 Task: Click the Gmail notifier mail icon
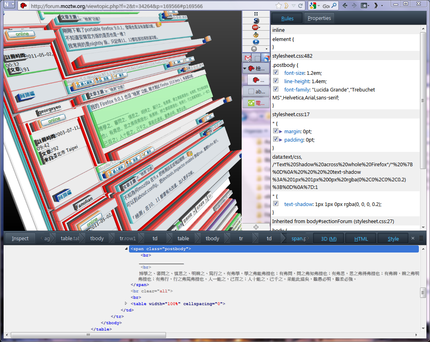[x=248, y=58]
